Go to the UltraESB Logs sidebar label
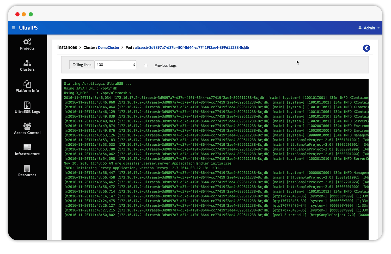Viewport: 391px width, 254px height. pos(27,112)
